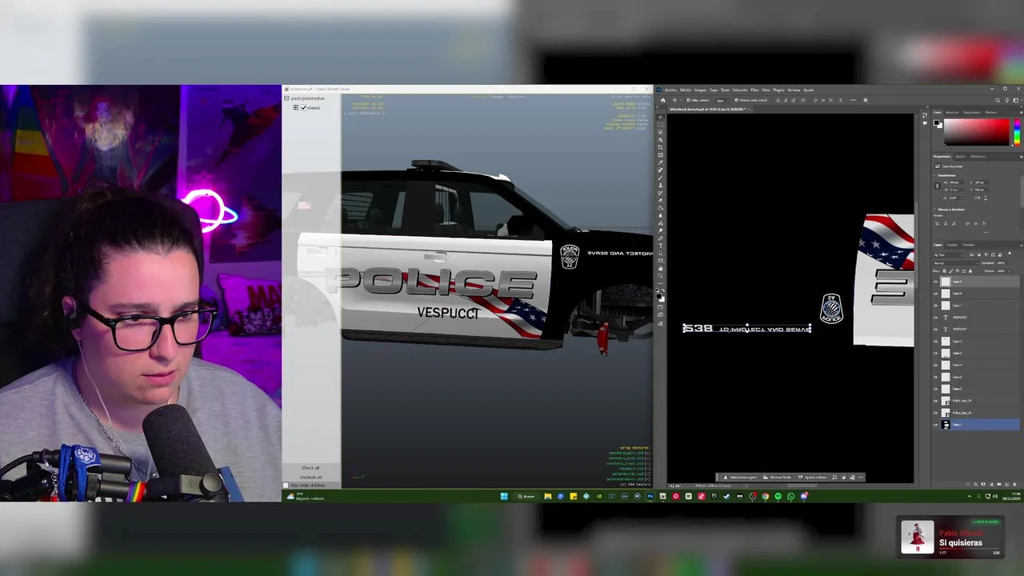Hide the Capa 9 layer
The image size is (1024, 576).
point(936,282)
